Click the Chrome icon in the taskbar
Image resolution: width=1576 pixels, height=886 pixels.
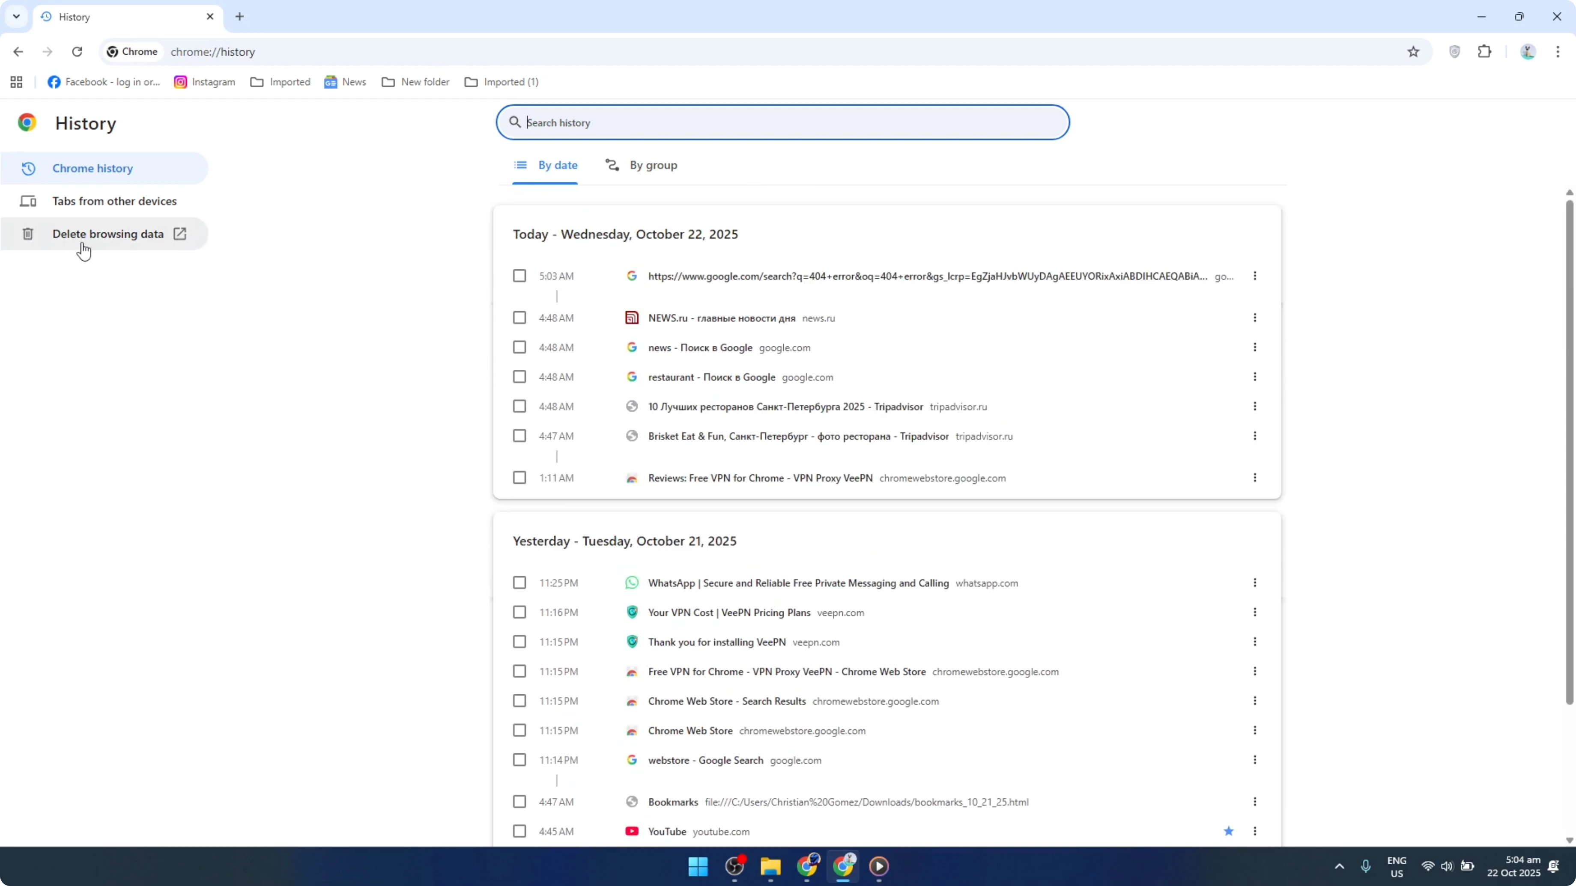click(844, 866)
